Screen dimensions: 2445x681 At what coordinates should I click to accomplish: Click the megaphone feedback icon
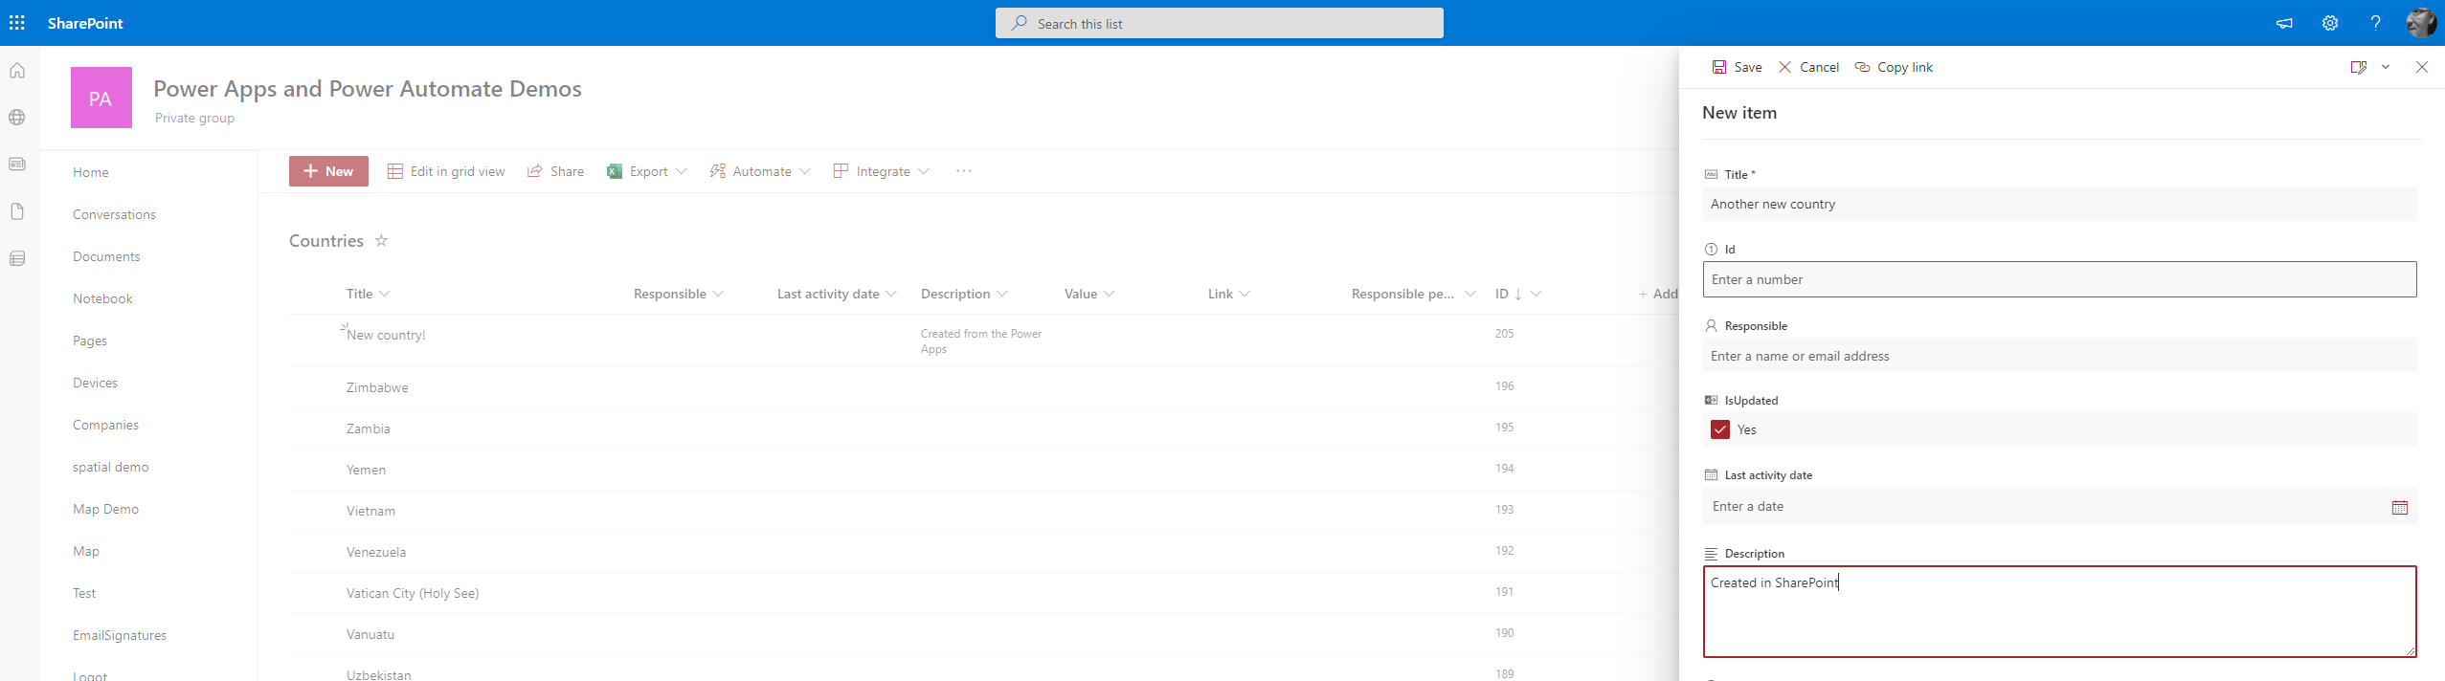[2284, 23]
